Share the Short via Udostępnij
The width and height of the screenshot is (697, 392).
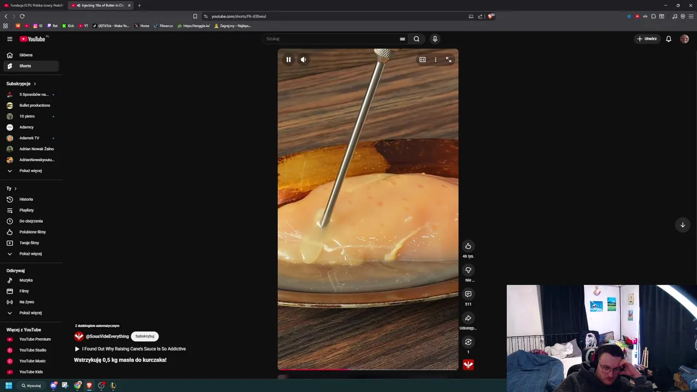point(468,318)
